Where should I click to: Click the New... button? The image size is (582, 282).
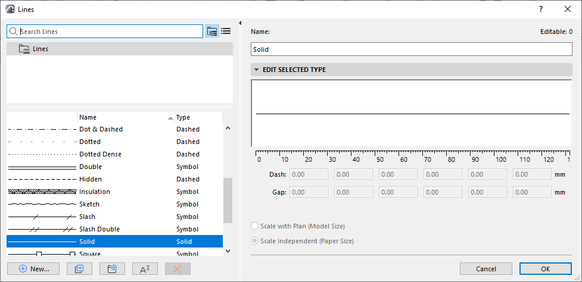pos(33,268)
